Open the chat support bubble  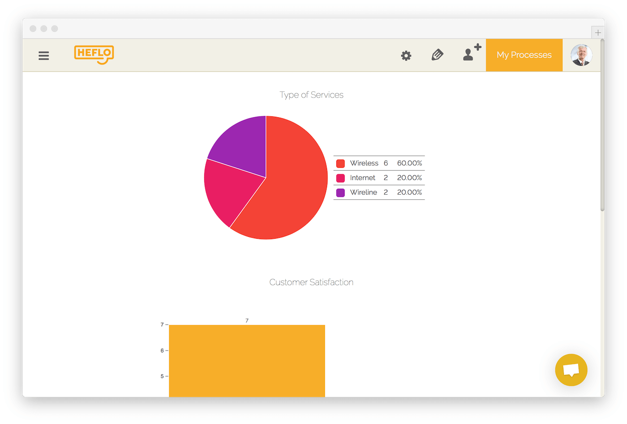click(x=571, y=370)
